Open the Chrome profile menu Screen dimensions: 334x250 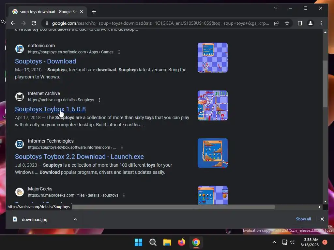[311, 23]
